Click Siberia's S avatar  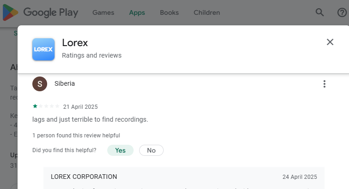40,84
